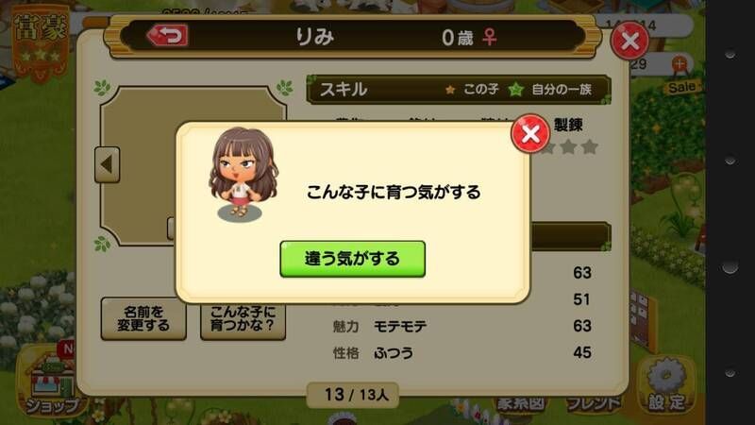Image resolution: width=755 pixels, height=425 pixels.
Task: Click the この子 orange star legend
Action: point(471,89)
